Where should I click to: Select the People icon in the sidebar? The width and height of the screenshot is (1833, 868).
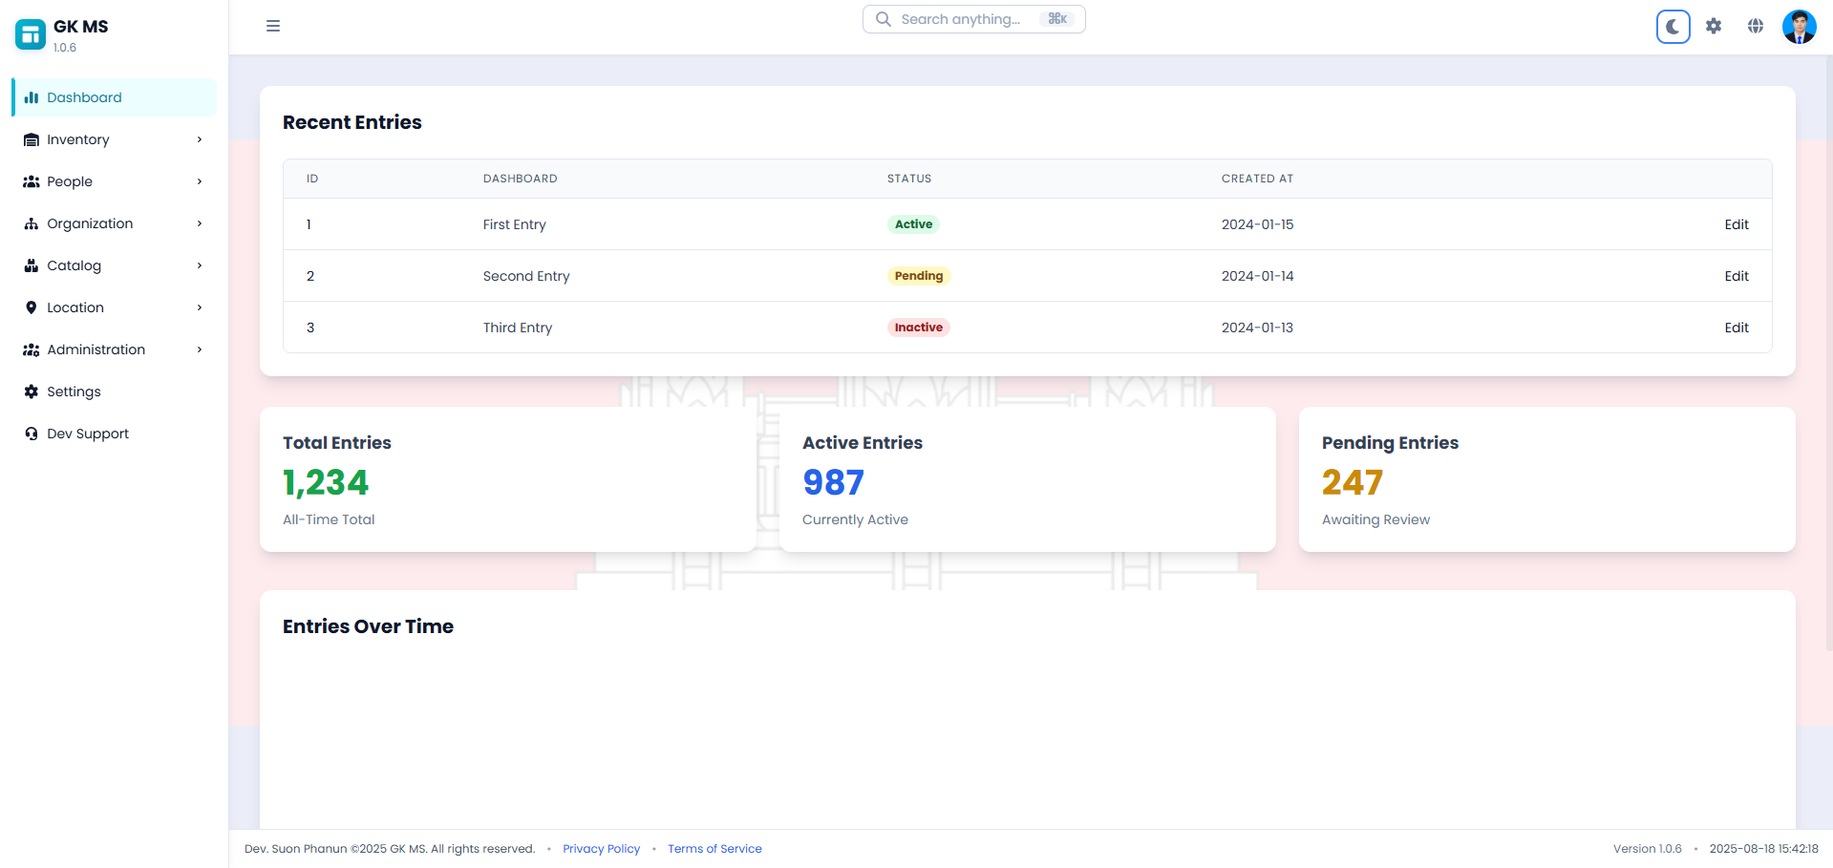(x=32, y=181)
